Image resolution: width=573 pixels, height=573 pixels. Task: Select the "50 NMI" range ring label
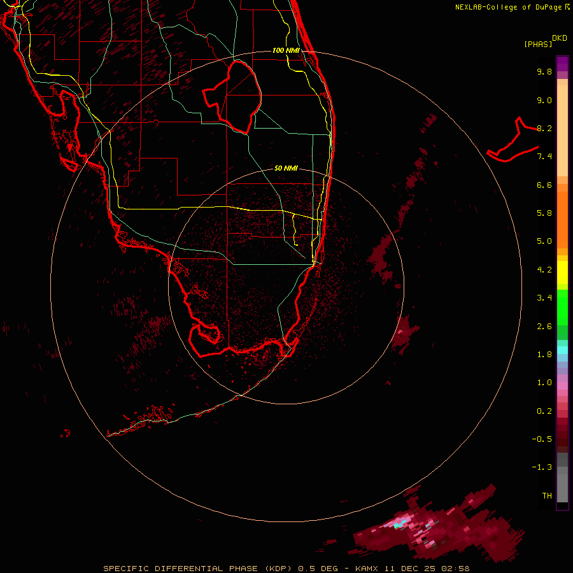tap(286, 168)
